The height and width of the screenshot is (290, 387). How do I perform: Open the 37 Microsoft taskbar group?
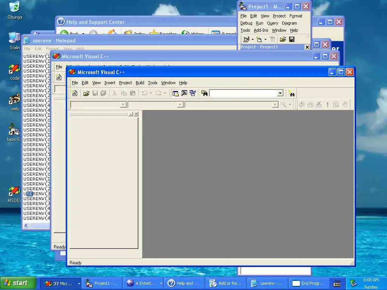[x=61, y=283]
